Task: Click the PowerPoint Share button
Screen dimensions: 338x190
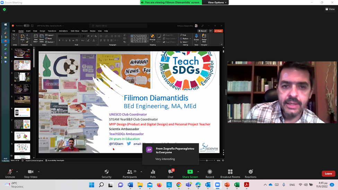Action: 218,31
